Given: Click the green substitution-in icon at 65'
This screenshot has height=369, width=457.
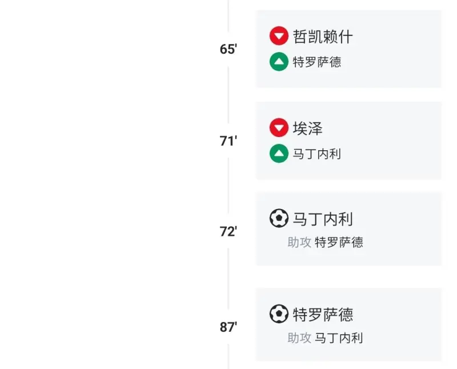Looking at the screenshot, I should tap(279, 62).
